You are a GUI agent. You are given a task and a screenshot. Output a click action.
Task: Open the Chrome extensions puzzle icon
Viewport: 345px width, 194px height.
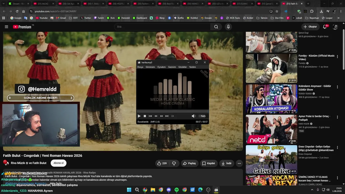point(312,11)
